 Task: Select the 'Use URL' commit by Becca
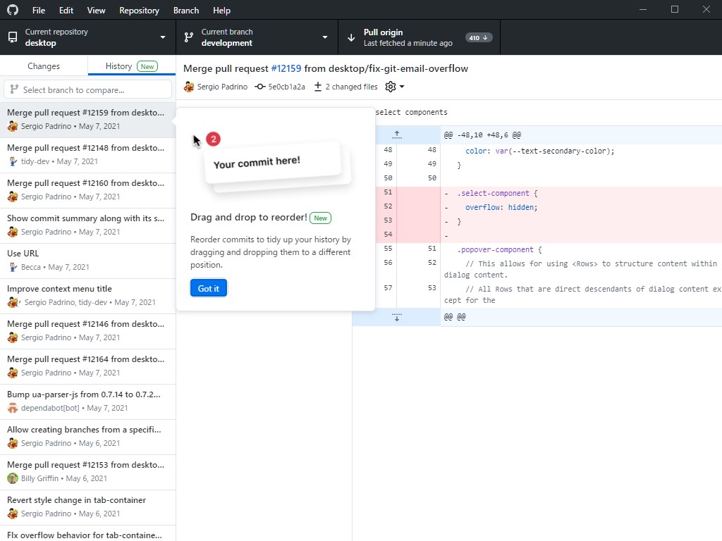coord(87,260)
